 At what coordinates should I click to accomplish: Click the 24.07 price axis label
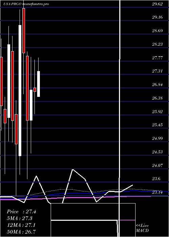coord(158,165)
